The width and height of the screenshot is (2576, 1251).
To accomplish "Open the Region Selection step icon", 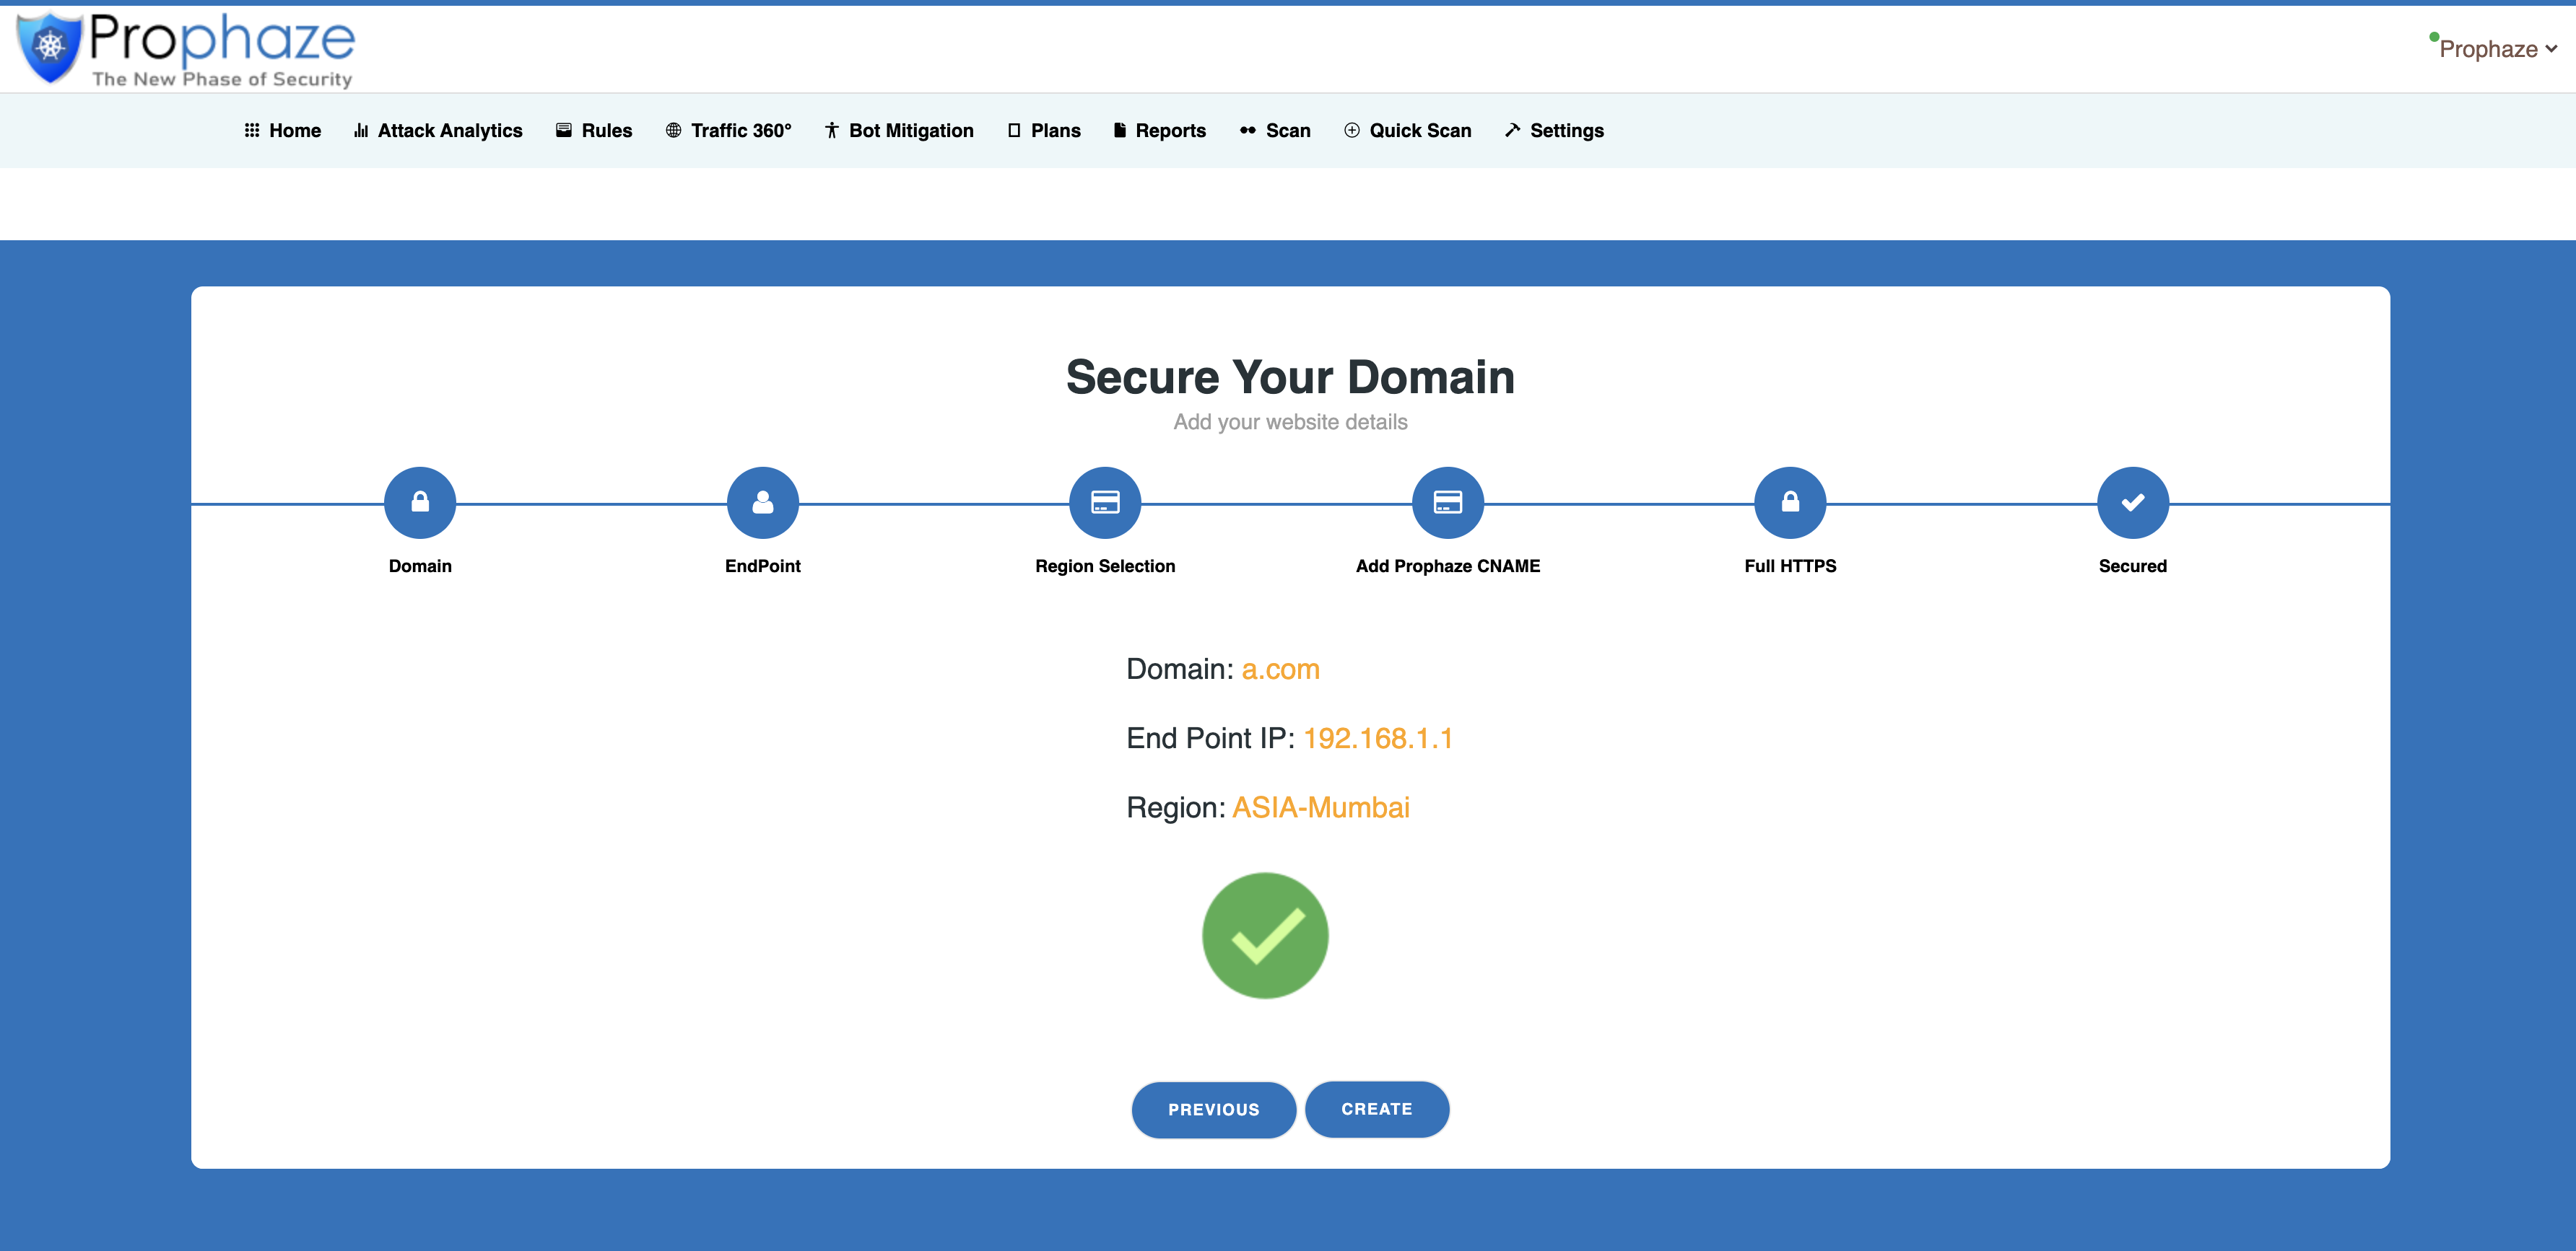I will click(1106, 503).
